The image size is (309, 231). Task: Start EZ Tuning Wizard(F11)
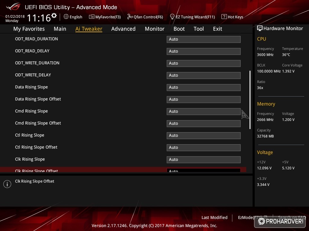195,17
